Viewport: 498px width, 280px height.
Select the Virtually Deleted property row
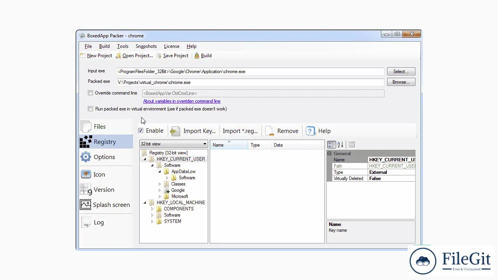[x=371, y=178]
